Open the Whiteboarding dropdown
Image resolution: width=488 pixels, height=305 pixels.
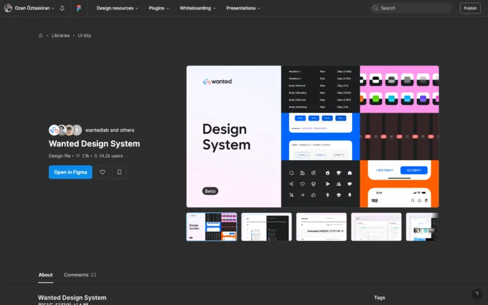198,8
